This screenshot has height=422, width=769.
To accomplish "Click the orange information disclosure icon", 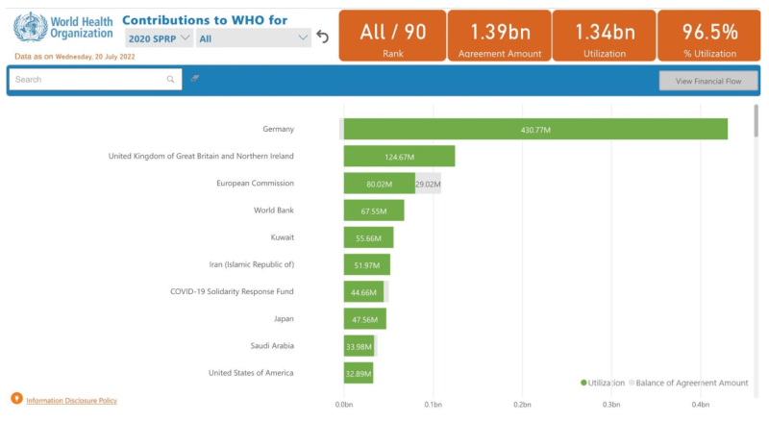I will pos(16,398).
